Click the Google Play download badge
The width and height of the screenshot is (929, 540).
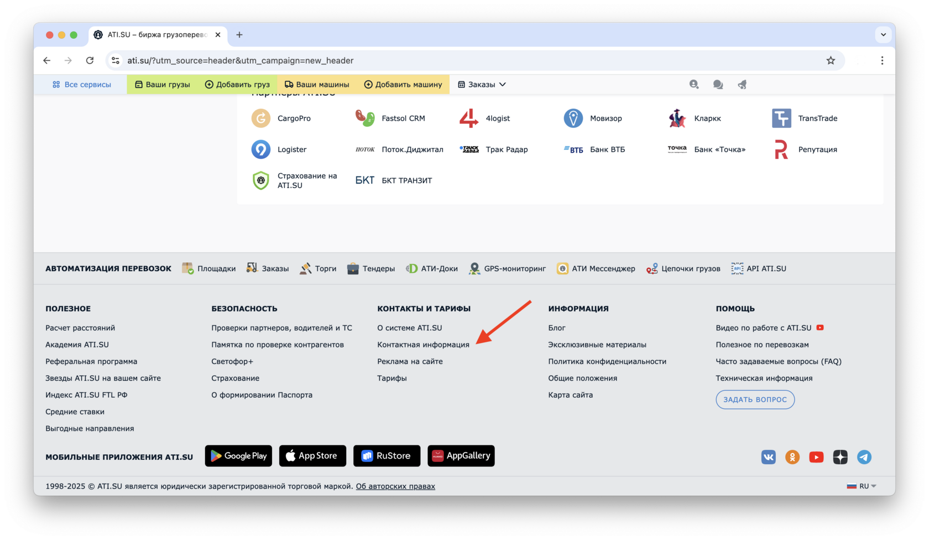(238, 456)
